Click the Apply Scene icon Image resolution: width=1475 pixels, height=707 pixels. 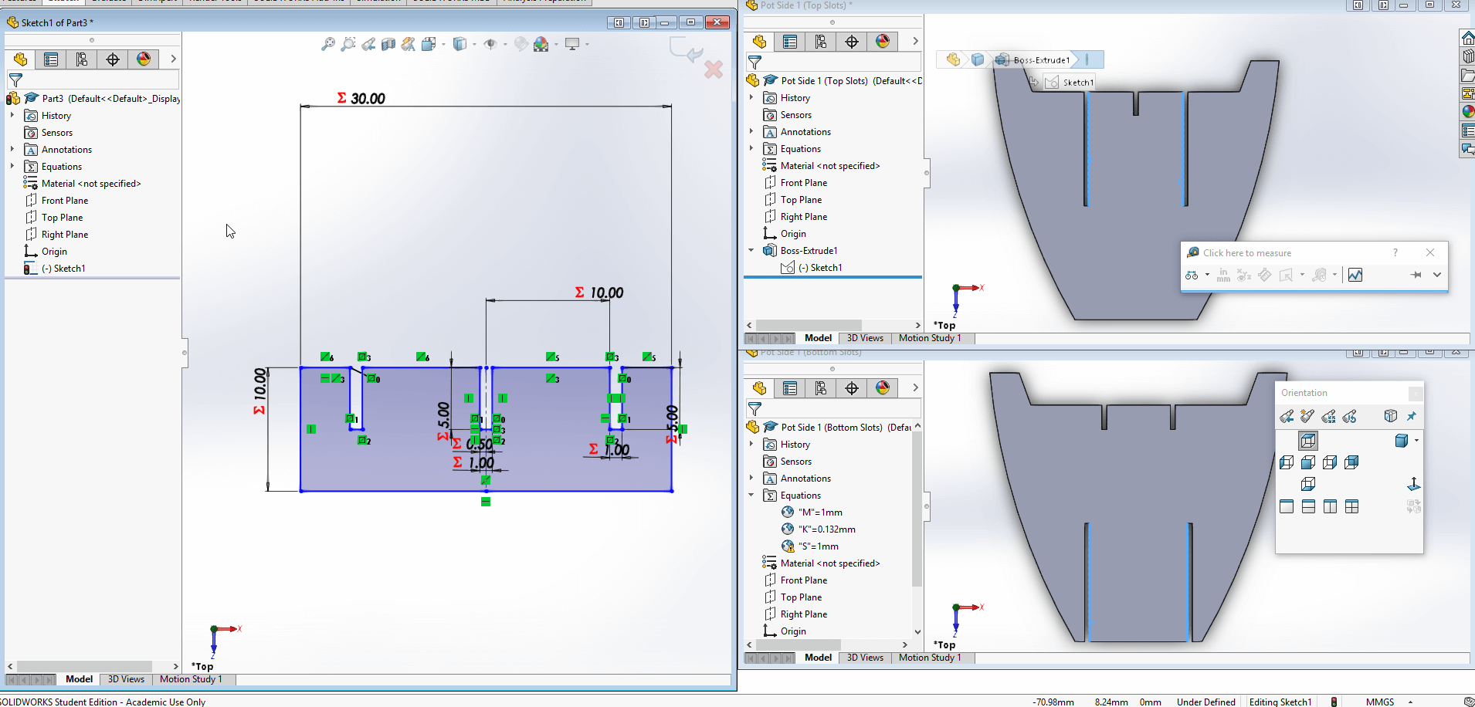(541, 44)
